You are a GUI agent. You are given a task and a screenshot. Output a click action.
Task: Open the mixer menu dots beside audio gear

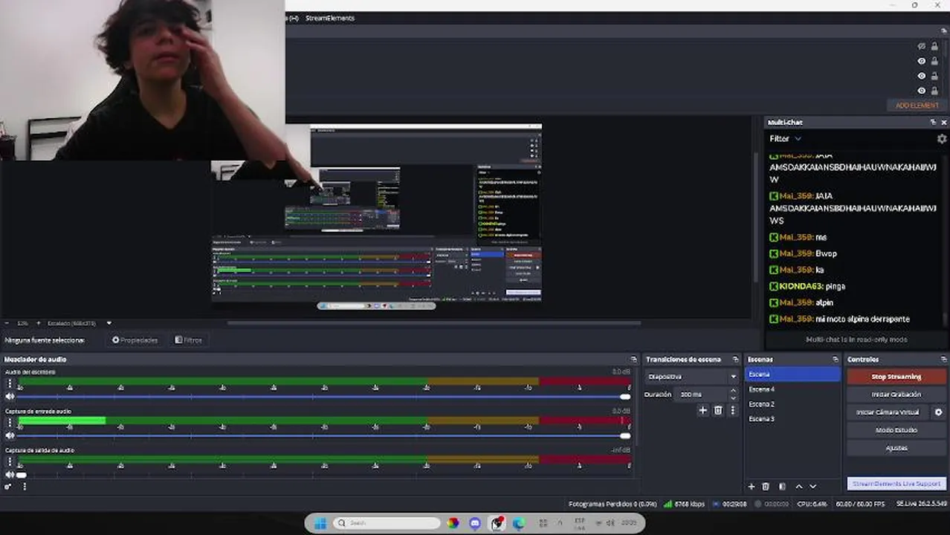tap(25, 487)
